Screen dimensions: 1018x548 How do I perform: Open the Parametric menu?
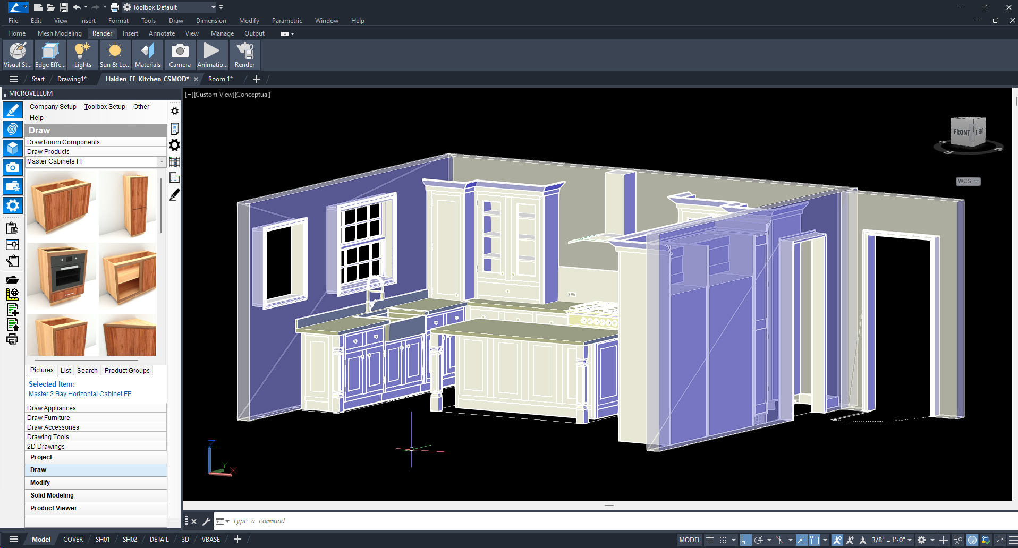click(x=287, y=21)
